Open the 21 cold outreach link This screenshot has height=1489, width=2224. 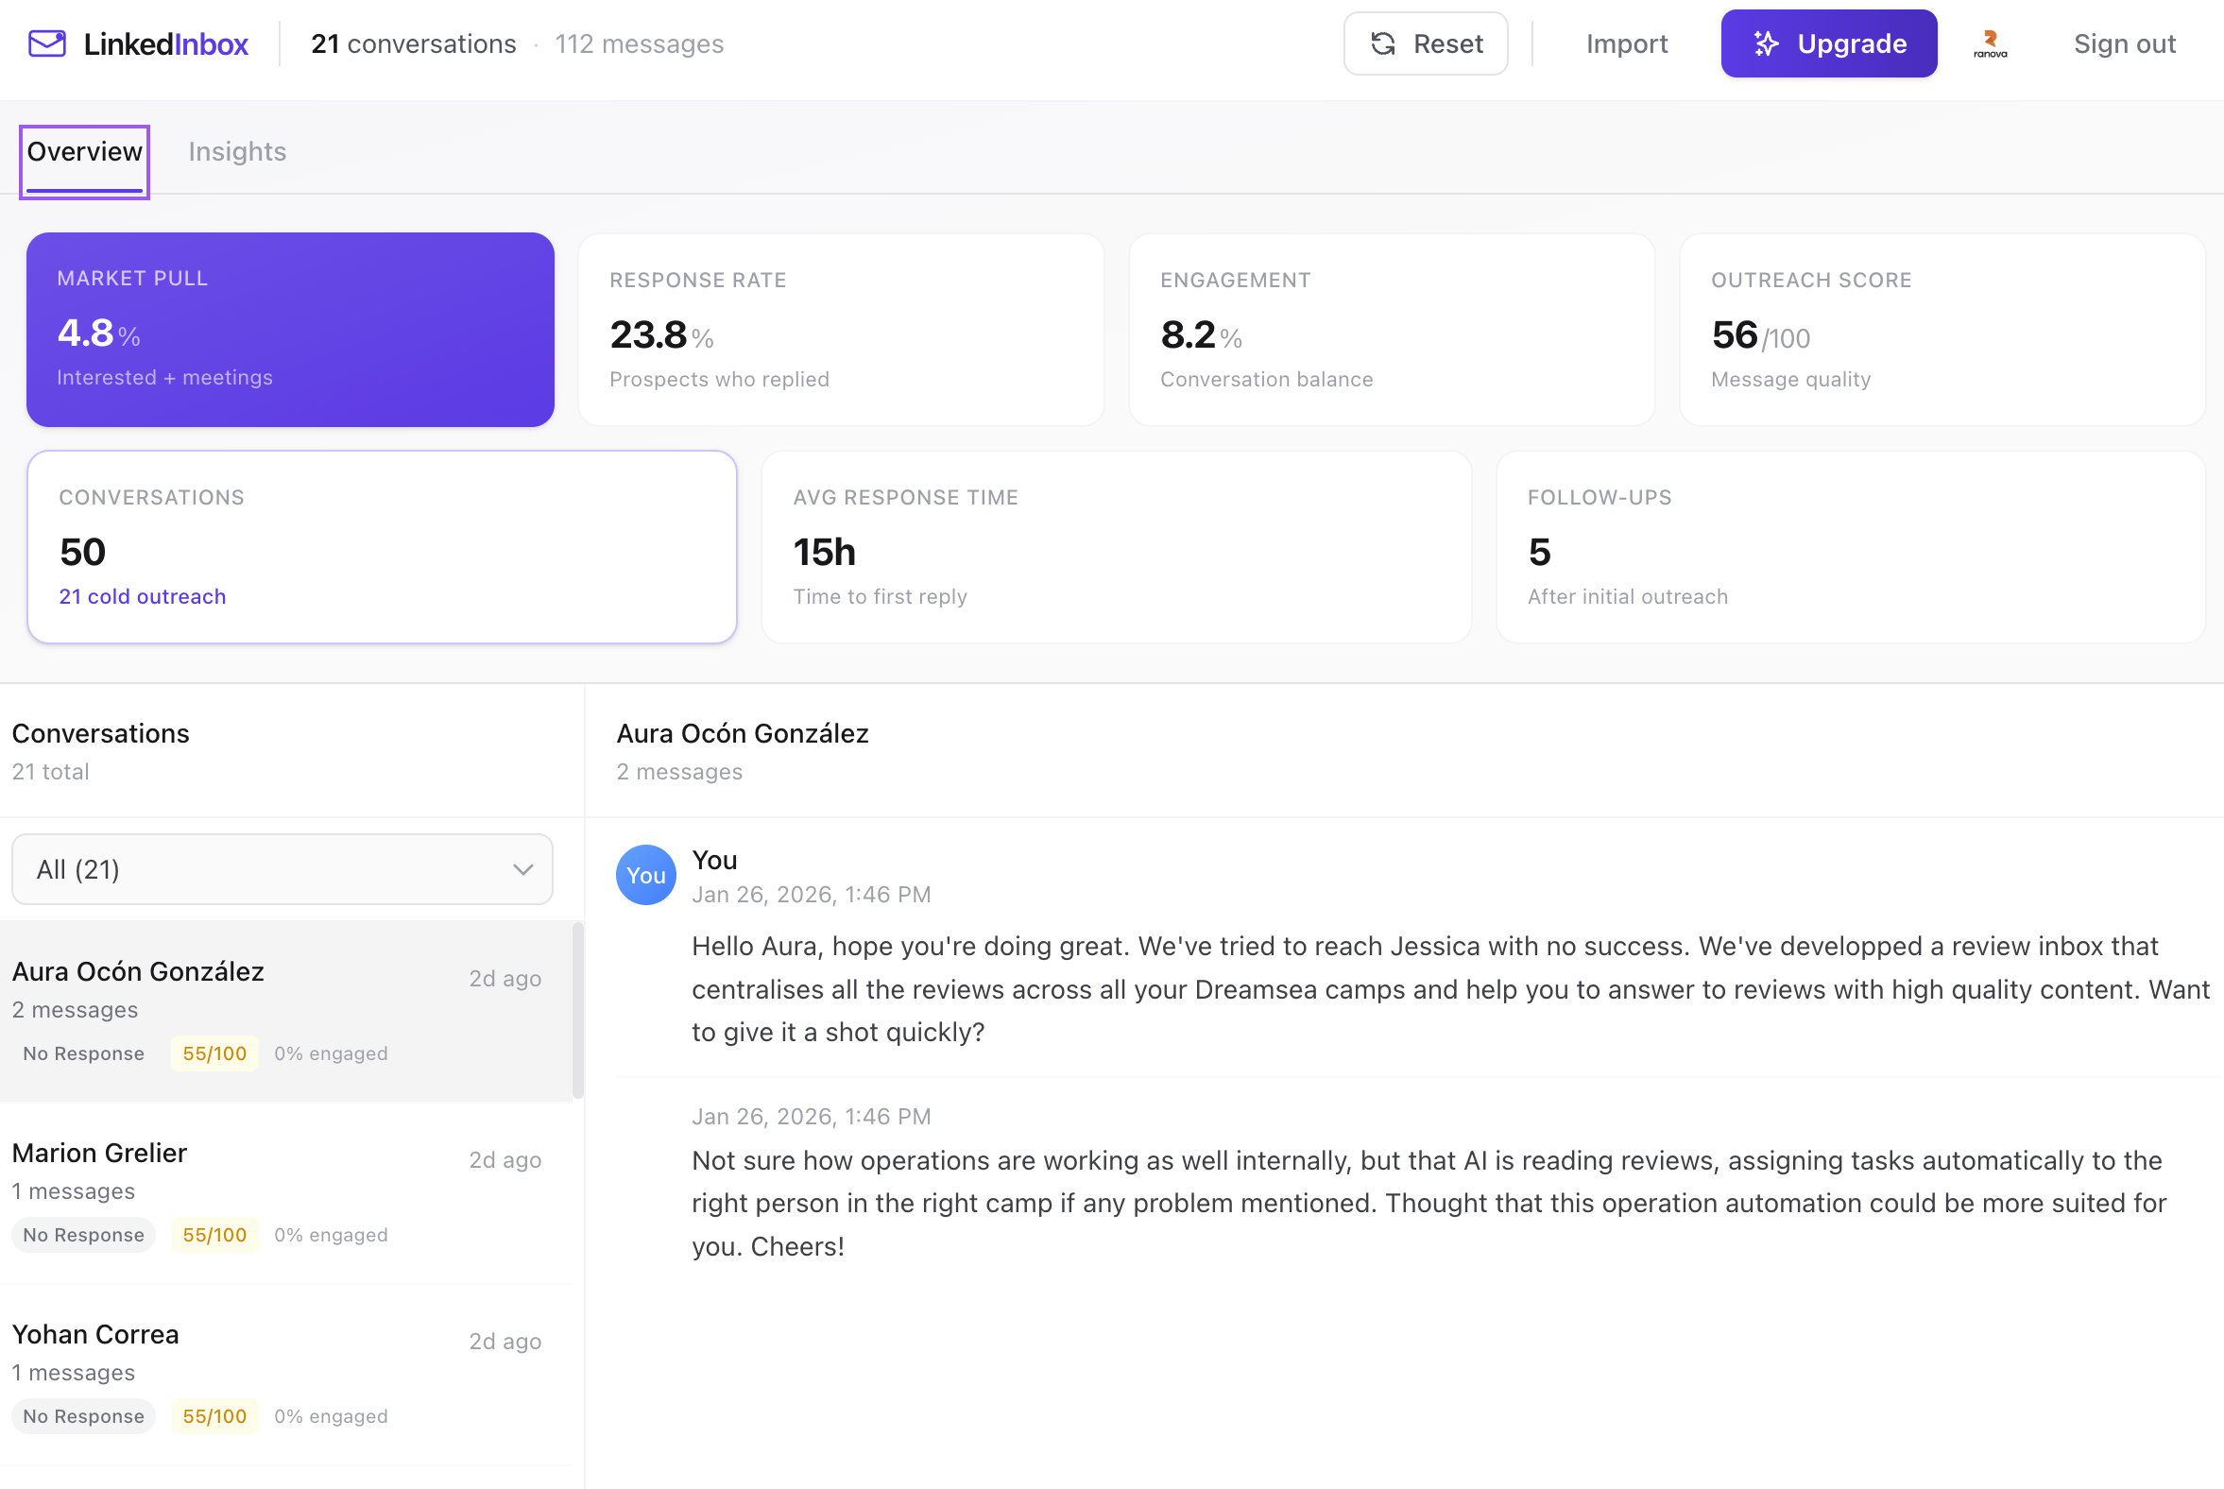pyautogui.click(x=142, y=596)
